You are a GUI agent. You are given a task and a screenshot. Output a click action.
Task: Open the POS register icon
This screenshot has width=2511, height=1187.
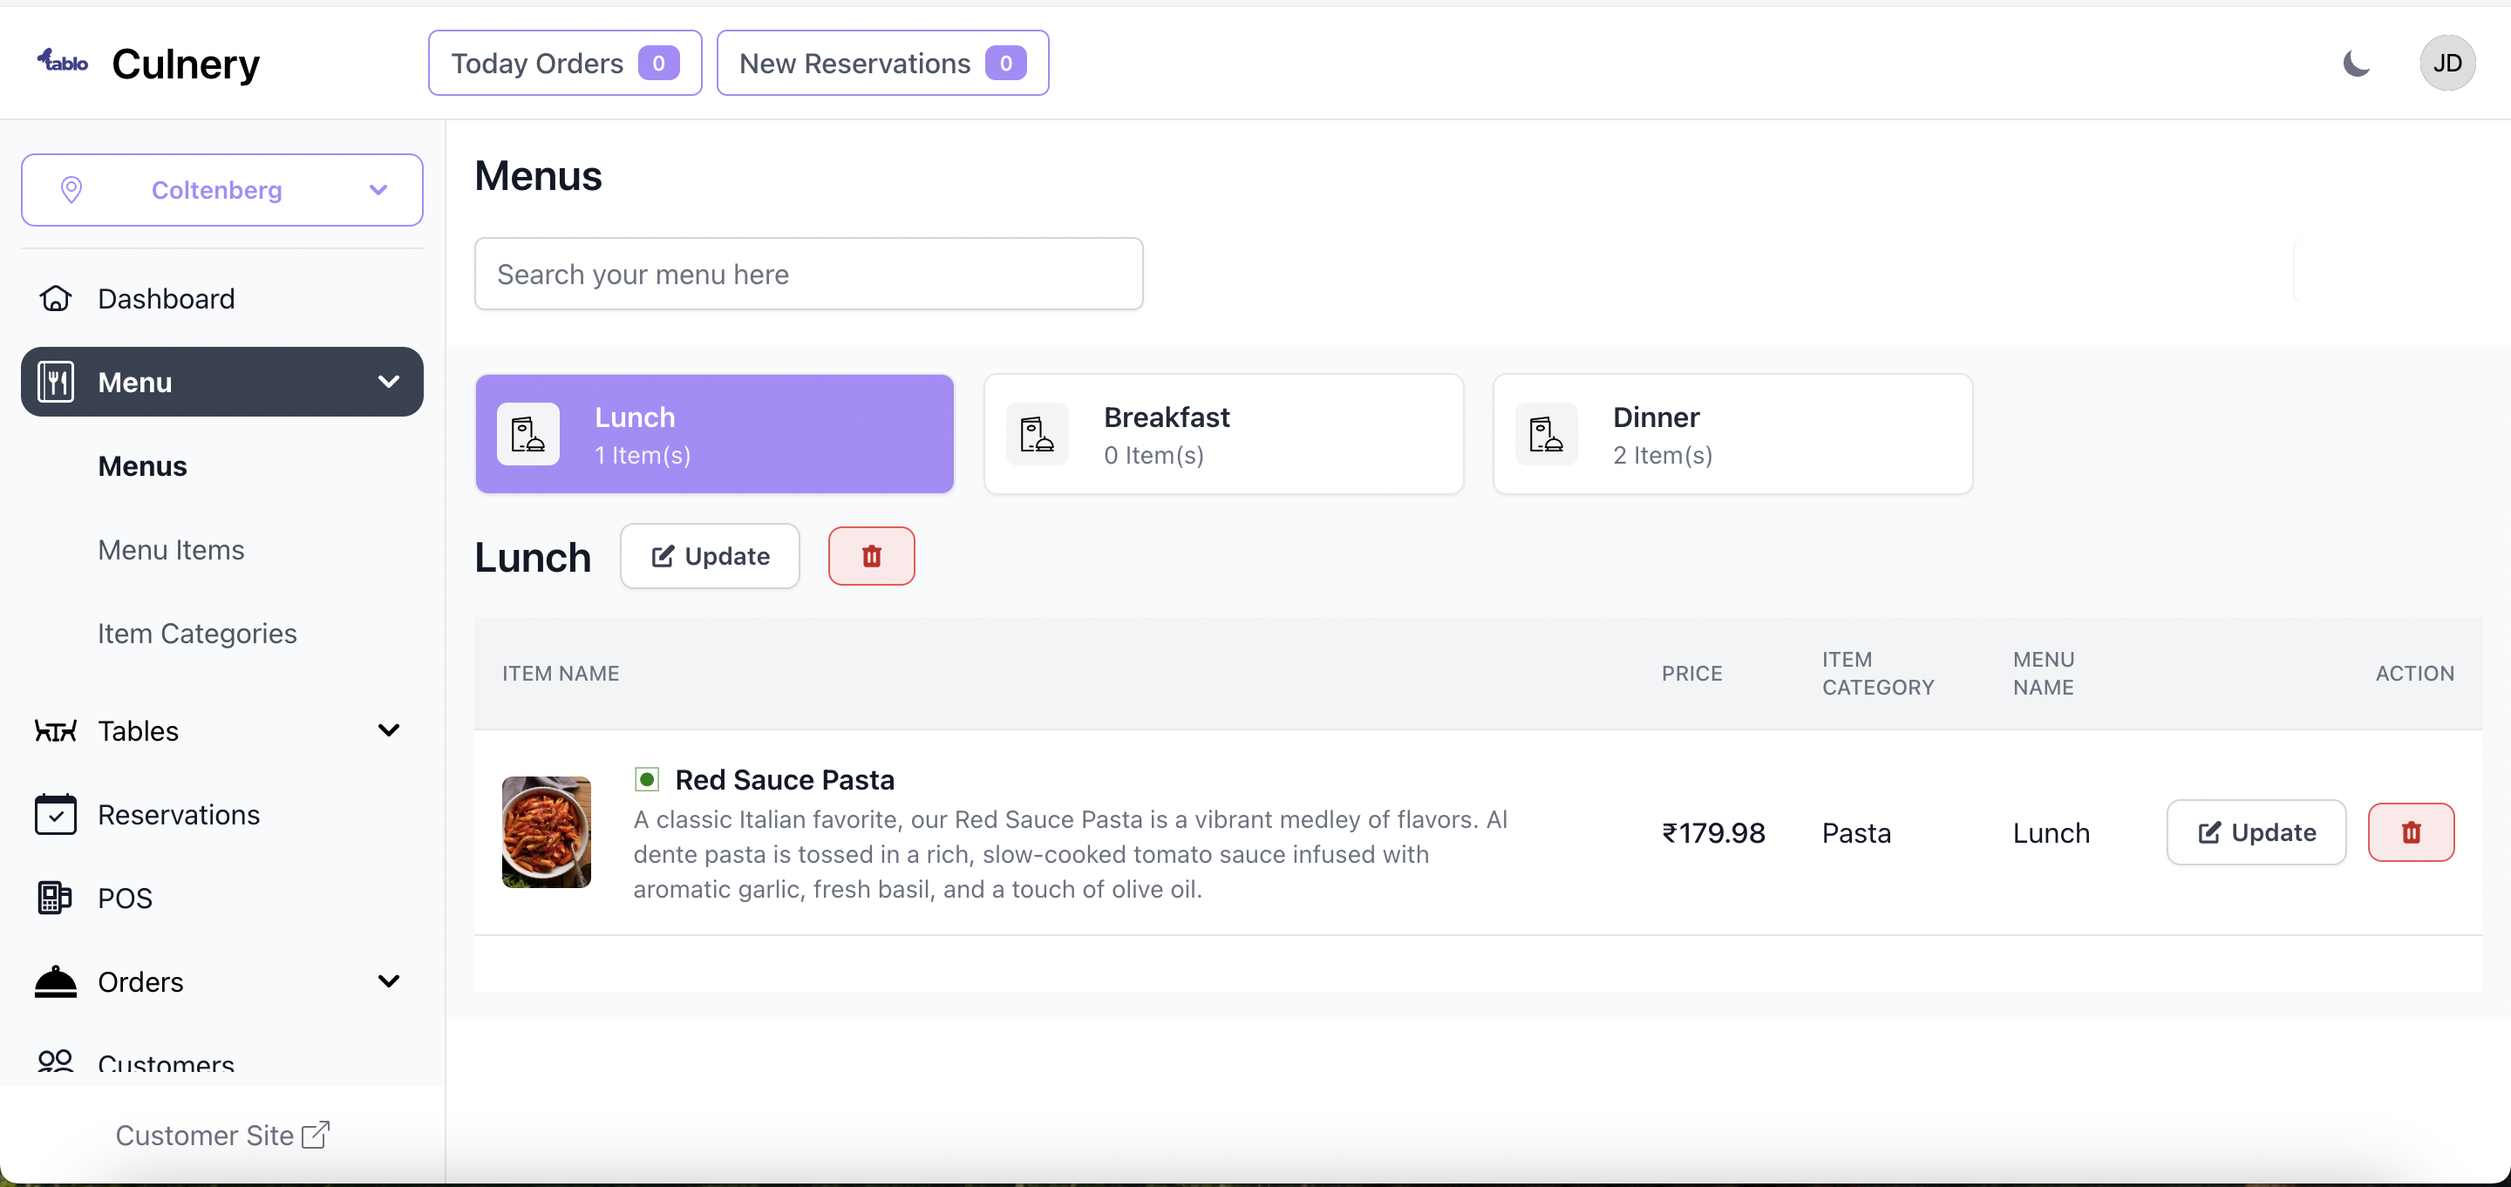coord(56,898)
